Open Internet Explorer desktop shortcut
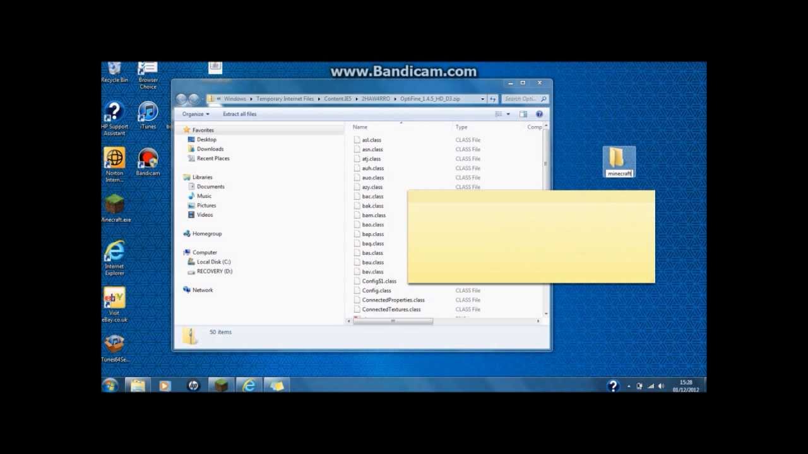The image size is (808, 454). tap(114, 258)
